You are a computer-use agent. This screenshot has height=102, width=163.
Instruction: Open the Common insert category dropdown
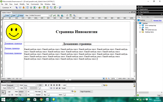click(7, 7)
